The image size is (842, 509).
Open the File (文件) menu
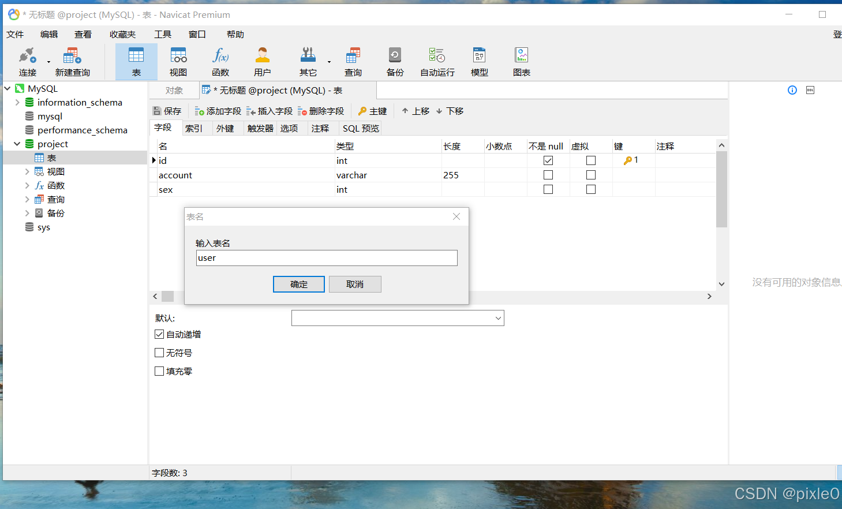tap(15, 35)
